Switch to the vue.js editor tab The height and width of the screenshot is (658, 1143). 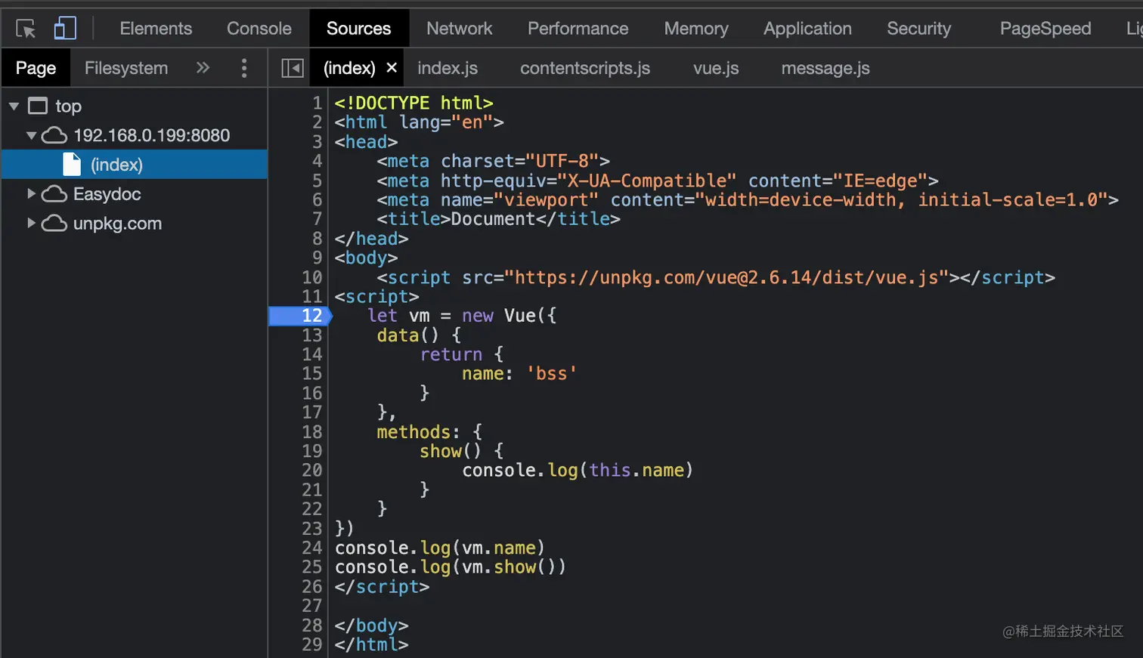716,68
